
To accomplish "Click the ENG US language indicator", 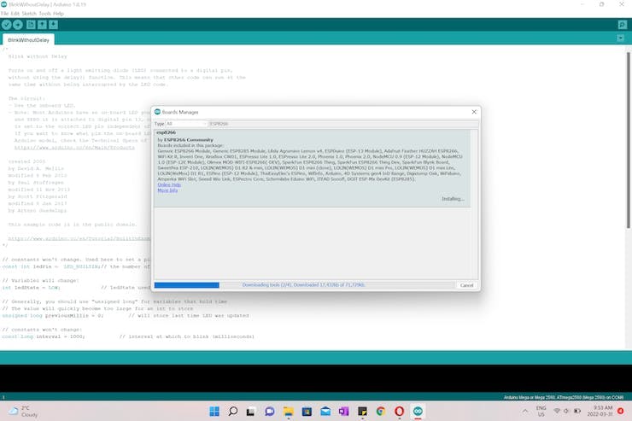I will coord(541,412).
